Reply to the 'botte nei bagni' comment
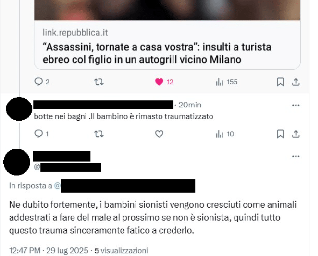The image size is (318, 256). [41, 134]
